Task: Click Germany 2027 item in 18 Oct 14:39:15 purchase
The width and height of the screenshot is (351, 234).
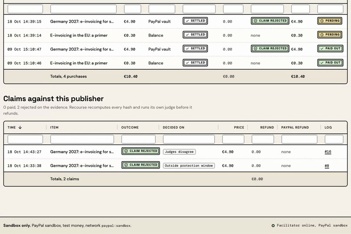Action: 82,21
